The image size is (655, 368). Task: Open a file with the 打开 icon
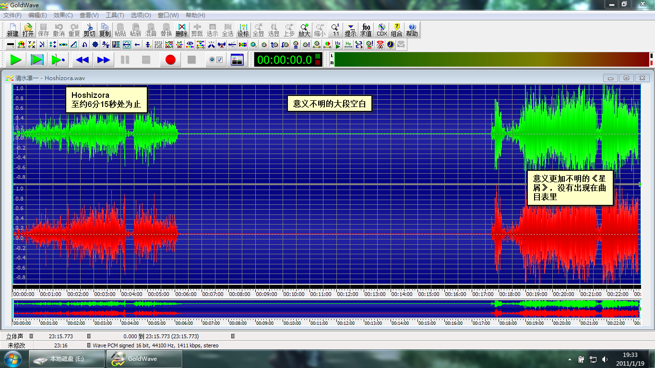[28, 30]
